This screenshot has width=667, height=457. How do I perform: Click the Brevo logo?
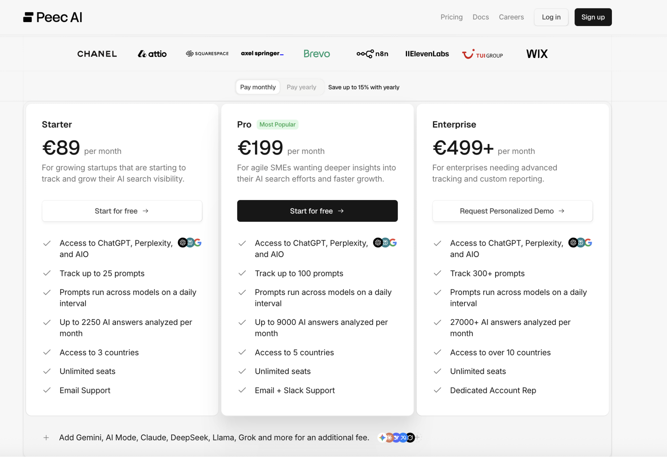pyautogui.click(x=317, y=54)
